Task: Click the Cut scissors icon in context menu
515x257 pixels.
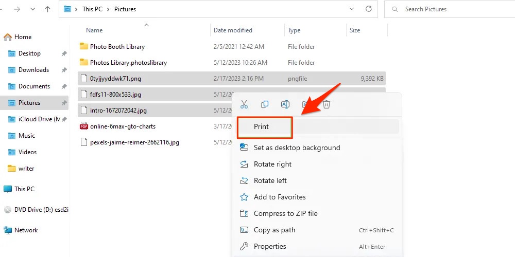Action: [x=244, y=104]
